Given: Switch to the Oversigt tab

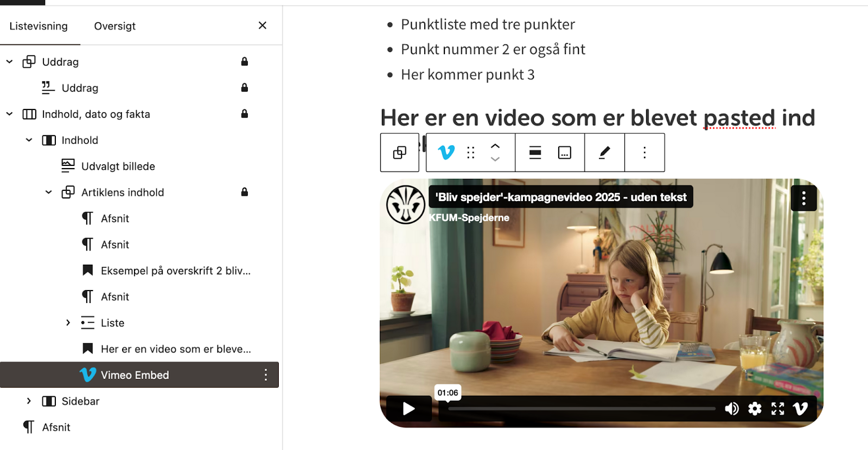Looking at the screenshot, I should click(114, 26).
